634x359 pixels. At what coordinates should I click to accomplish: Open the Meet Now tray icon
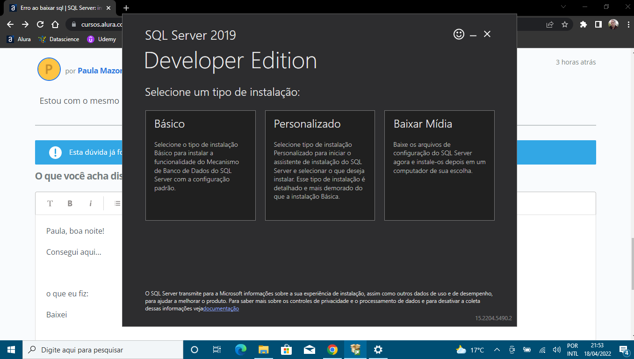pyautogui.click(x=512, y=350)
